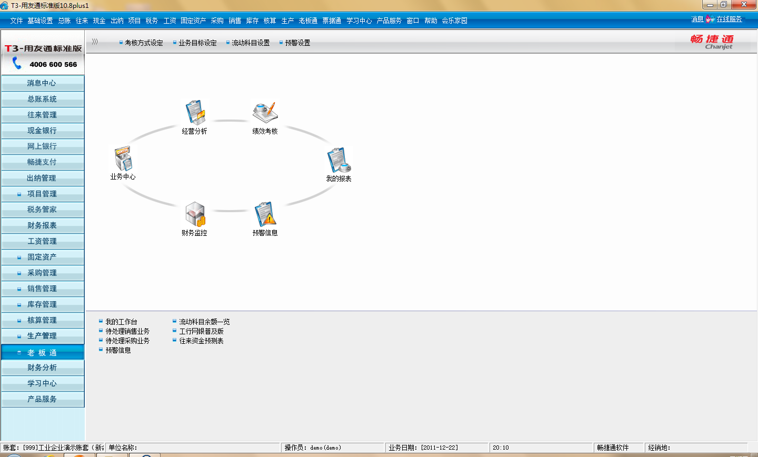Open 往来管理 in sidebar

[42, 115]
